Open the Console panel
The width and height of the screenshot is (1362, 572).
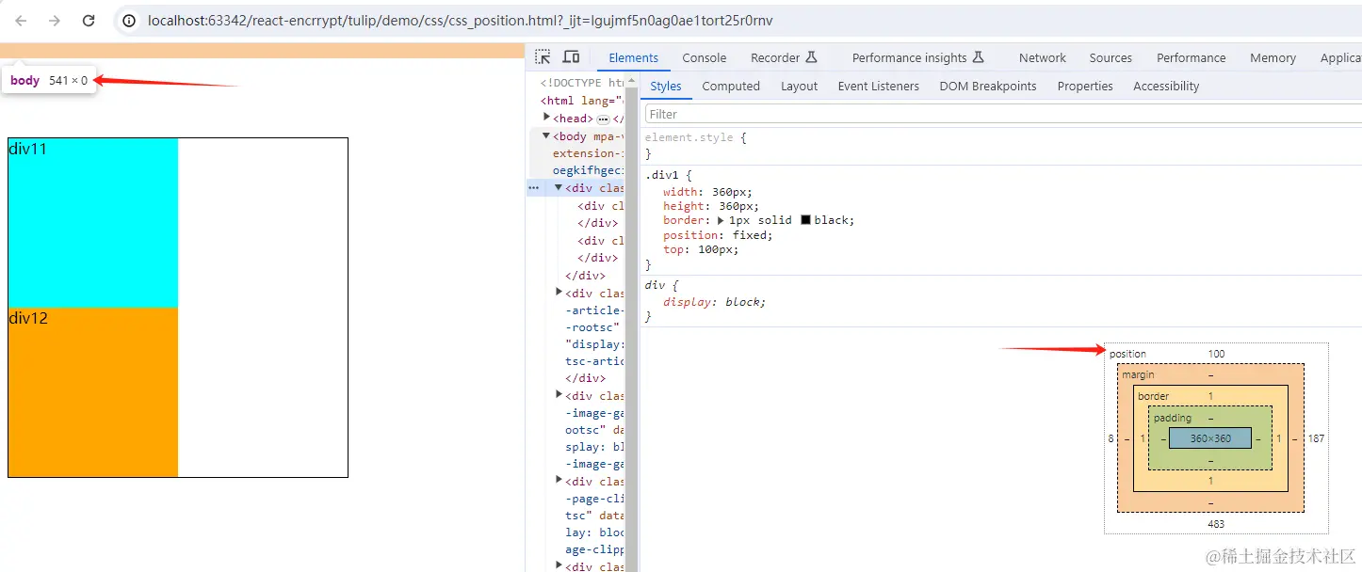[705, 57]
